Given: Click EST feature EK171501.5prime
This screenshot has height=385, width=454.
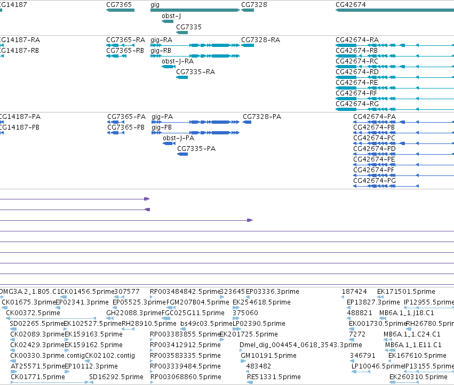Looking at the screenshot, I should pyautogui.click(x=380, y=298).
